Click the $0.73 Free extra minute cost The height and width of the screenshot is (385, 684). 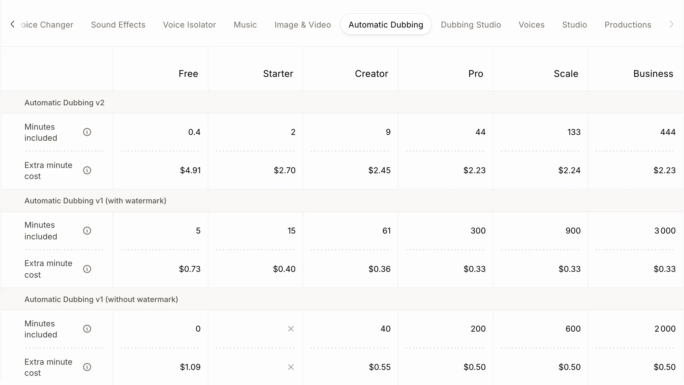[x=190, y=269]
